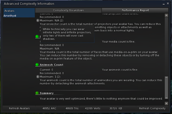Open the Performance Report tab
172x114 pixels.
pos(135,10)
